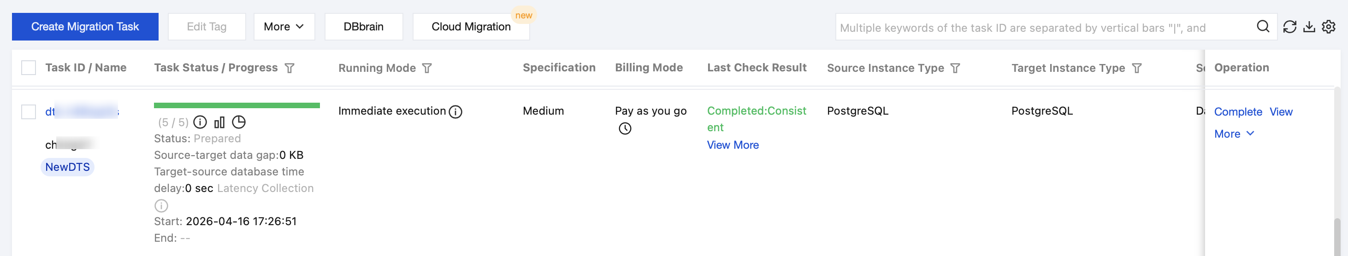Check the migration task row checkbox
The image size is (1348, 256).
(x=29, y=112)
